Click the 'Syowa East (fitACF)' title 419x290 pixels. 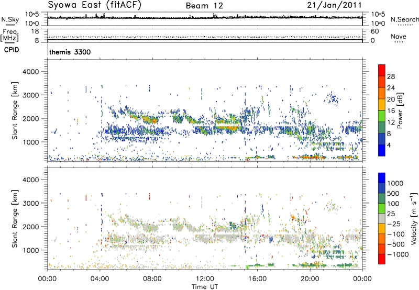94,5
